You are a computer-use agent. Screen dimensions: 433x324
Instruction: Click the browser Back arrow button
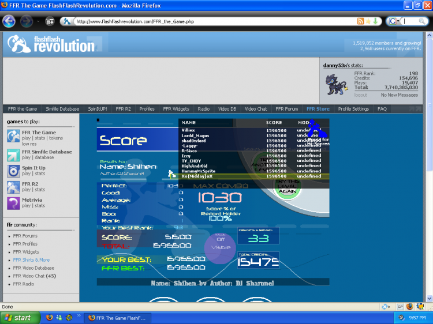(9, 21)
